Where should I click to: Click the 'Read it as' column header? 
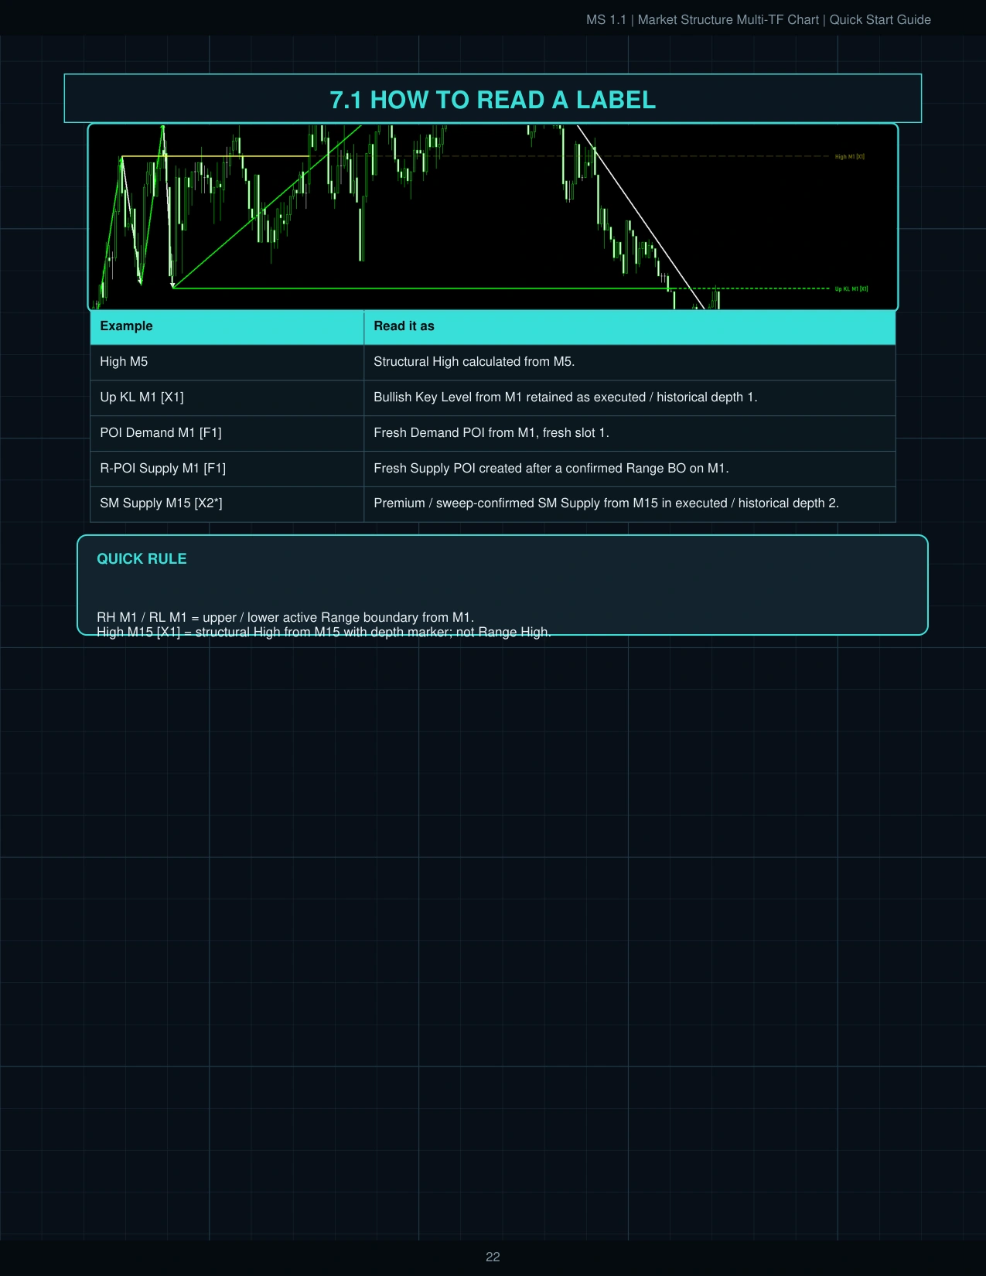click(629, 326)
